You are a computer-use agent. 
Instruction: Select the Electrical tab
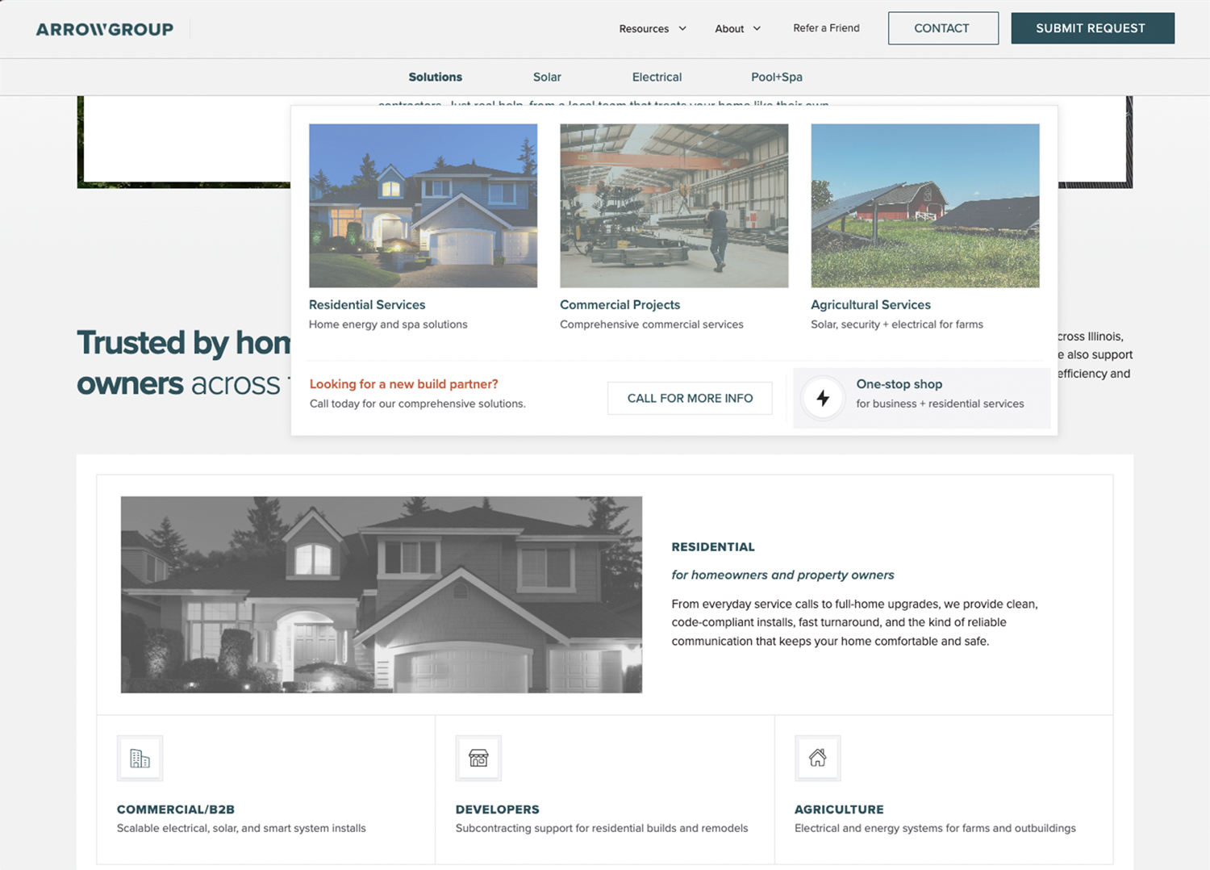point(657,77)
